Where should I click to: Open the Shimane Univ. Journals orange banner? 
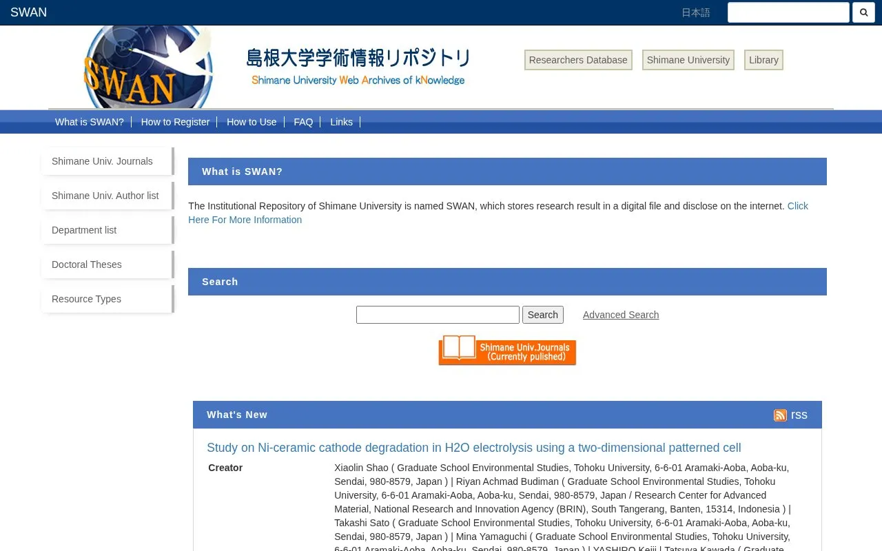coord(507,350)
